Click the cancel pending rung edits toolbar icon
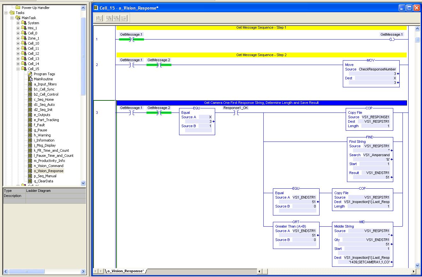Screen dimensions: 422x277 coord(108,18)
